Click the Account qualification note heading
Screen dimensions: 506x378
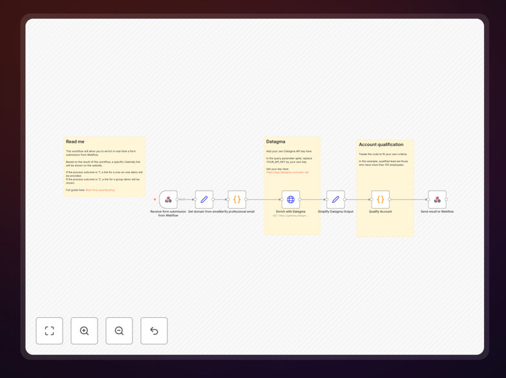(x=381, y=145)
